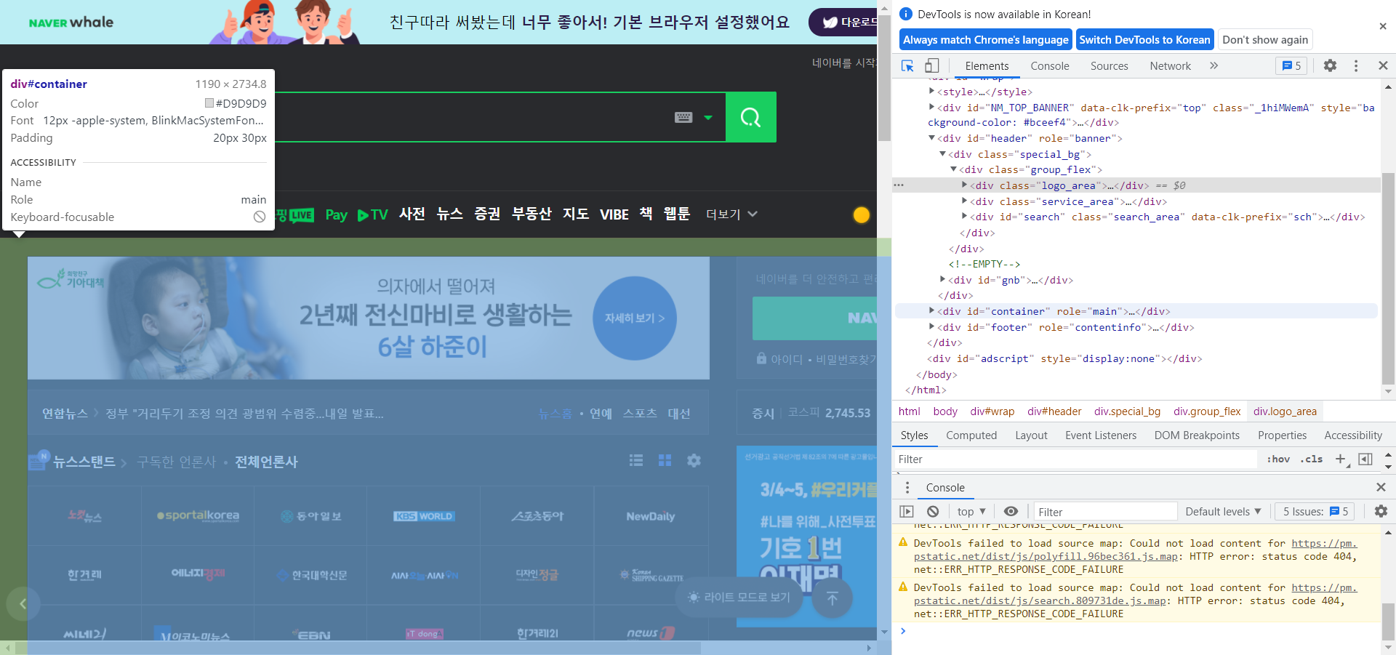Image resolution: width=1396 pixels, height=655 pixels.
Task: Open Console settings gear icon
Action: (x=1381, y=511)
